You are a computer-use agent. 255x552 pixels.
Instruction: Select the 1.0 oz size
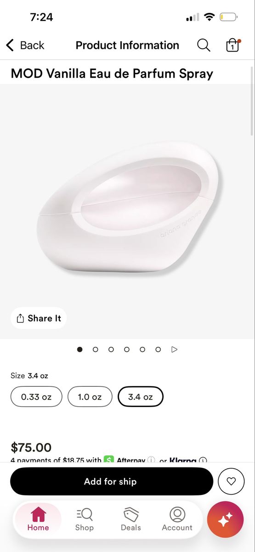90,397
